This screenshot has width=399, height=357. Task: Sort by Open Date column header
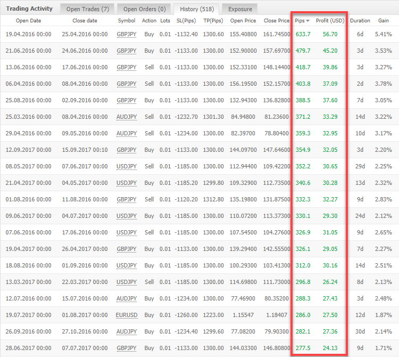click(28, 21)
